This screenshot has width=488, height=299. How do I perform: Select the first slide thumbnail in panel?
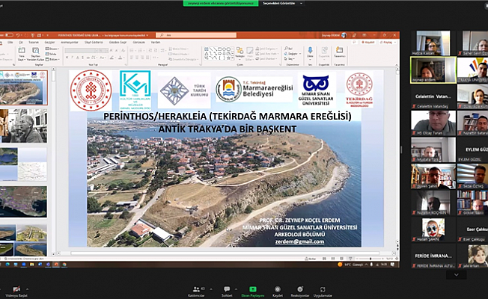(24, 88)
